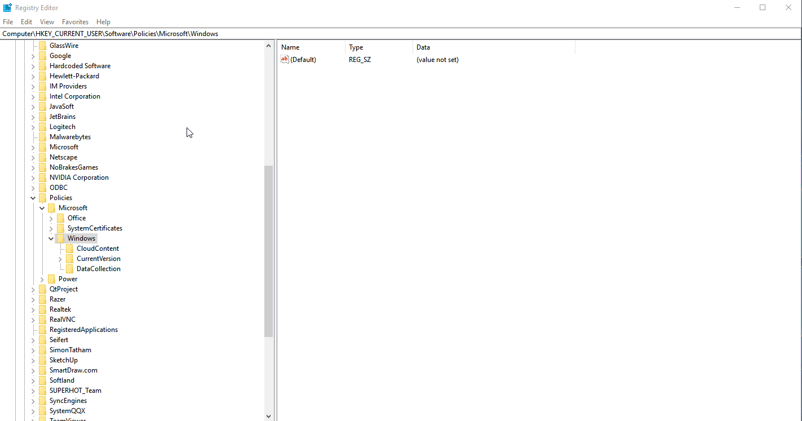The image size is (802, 421).
Task: Click the REG_SZ type cell
Action: (x=360, y=60)
